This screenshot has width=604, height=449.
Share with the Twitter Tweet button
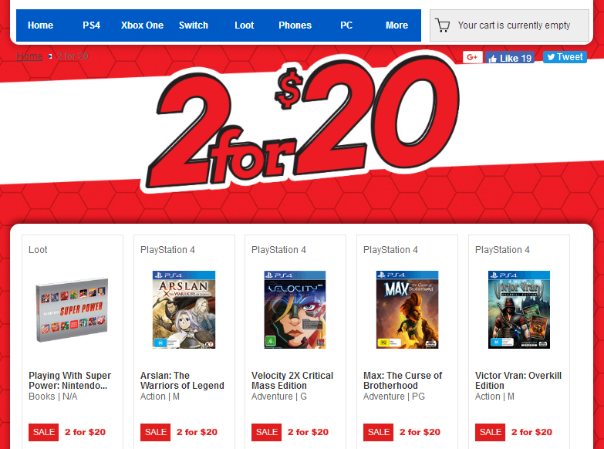pos(565,56)
